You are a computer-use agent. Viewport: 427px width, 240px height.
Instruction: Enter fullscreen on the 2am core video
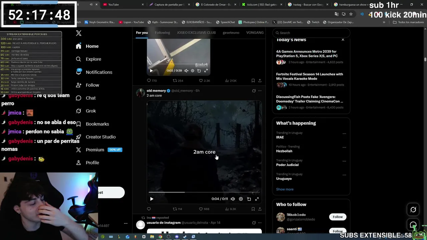(257, 199)
